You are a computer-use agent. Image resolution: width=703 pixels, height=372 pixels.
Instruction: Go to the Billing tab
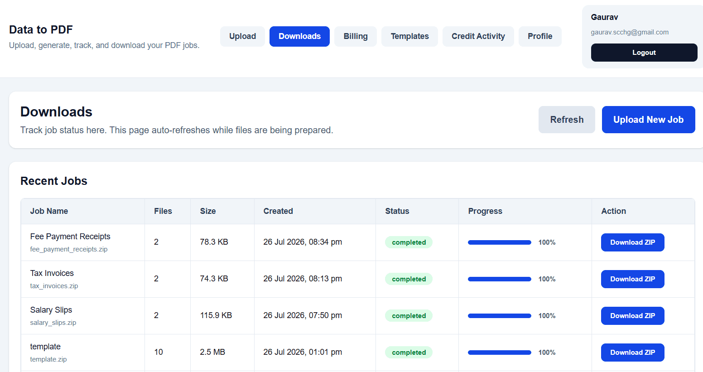(x=356, y=36)
